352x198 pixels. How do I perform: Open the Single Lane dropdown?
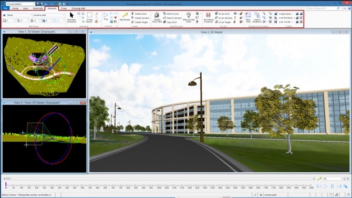286,14
